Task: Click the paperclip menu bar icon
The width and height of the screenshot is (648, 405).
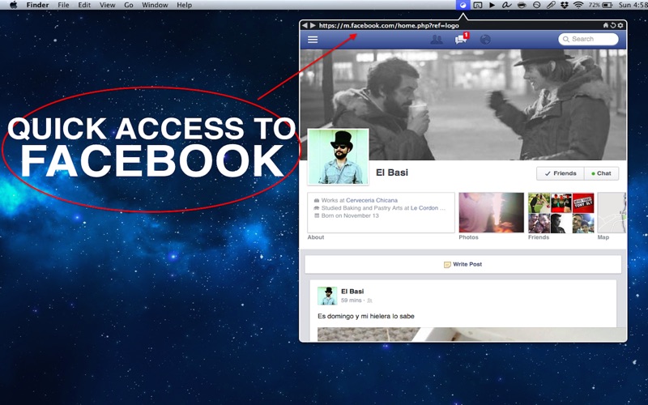Action: tap(551, 5)
